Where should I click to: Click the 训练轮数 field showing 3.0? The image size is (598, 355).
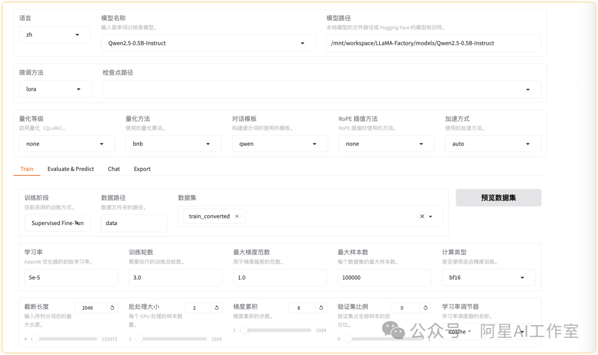[x=176, y=277]
